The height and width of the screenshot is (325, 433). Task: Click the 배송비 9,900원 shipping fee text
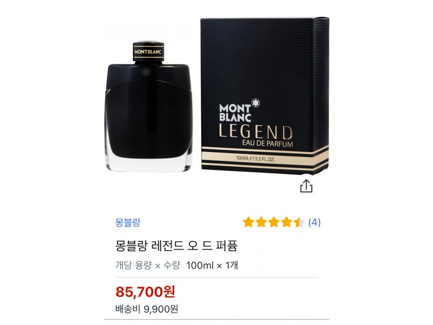[x=147, y=309]
